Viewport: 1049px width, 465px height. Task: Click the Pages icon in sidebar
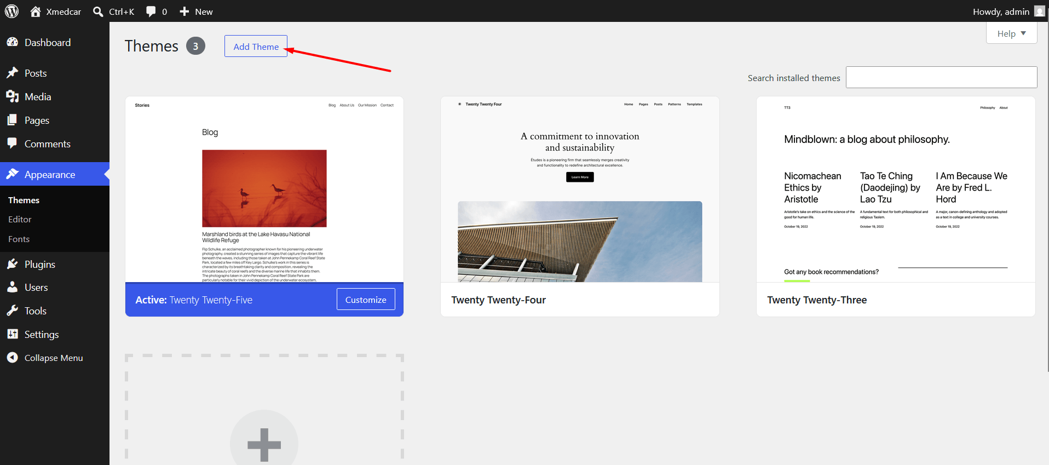(13, 120)
